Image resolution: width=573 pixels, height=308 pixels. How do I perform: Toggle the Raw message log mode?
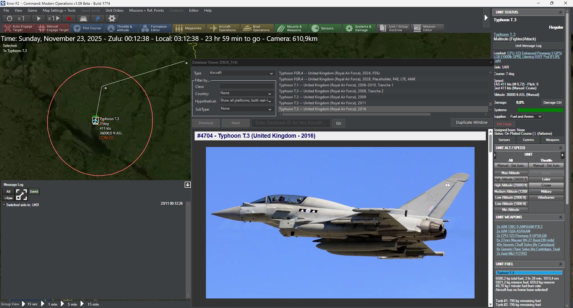tap(8, 198)
